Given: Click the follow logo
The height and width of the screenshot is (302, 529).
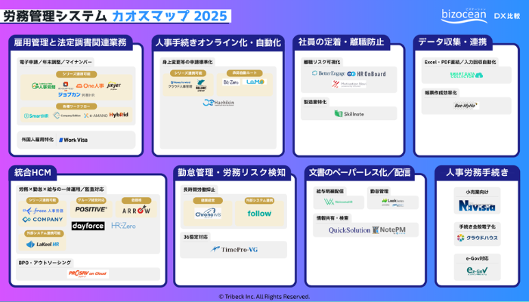Looking at the screenshot, I should tap(259, 214).
